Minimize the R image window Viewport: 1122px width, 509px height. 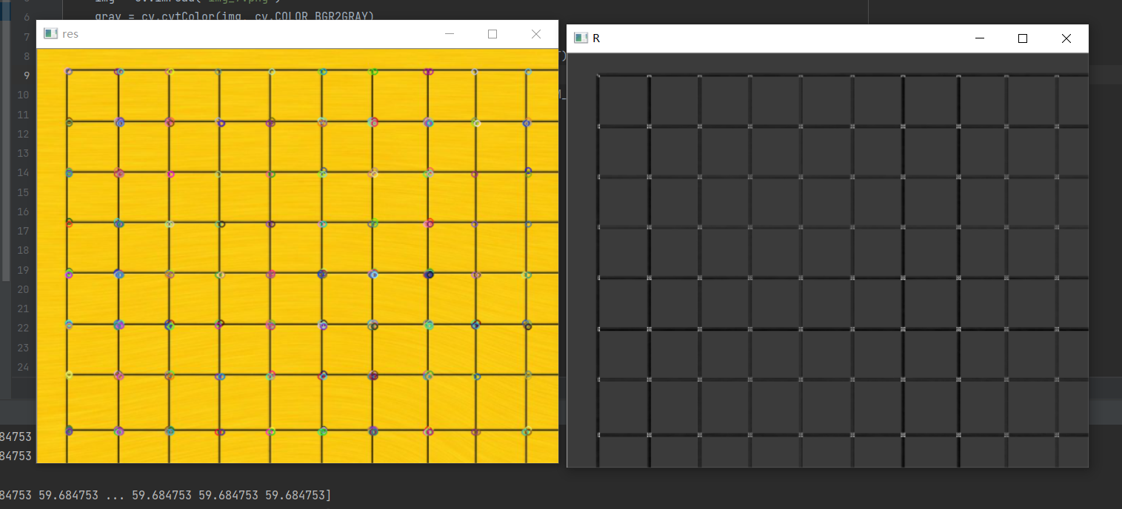coord(979,38)
